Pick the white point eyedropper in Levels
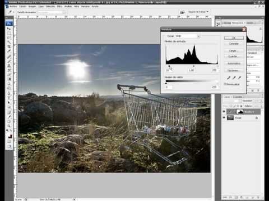 click(x=239, y=78)
